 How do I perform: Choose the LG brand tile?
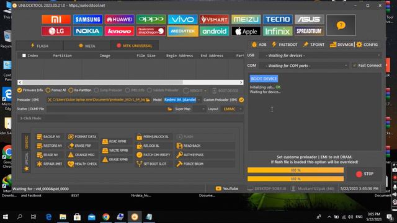(x=56, y=31)
